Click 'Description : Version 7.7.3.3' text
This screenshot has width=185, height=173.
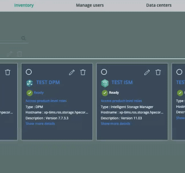click(47, 118)
